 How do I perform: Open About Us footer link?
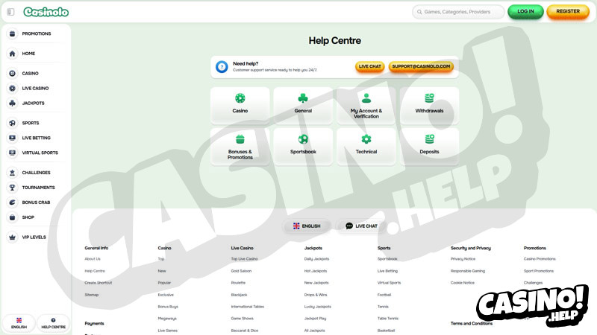pyautogui.click(x=93, y=259)
